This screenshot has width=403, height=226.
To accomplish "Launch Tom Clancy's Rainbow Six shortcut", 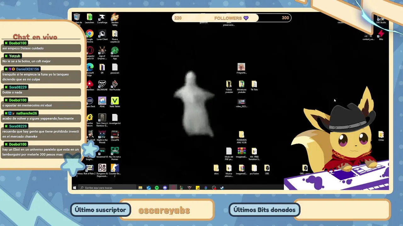I will (102, 121).
